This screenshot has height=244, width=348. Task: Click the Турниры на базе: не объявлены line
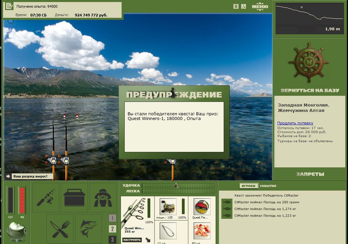click(305, 141)
